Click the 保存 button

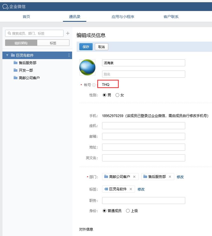tap(86, 47)
